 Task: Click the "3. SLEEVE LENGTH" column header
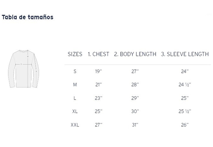tap(185, 54)
